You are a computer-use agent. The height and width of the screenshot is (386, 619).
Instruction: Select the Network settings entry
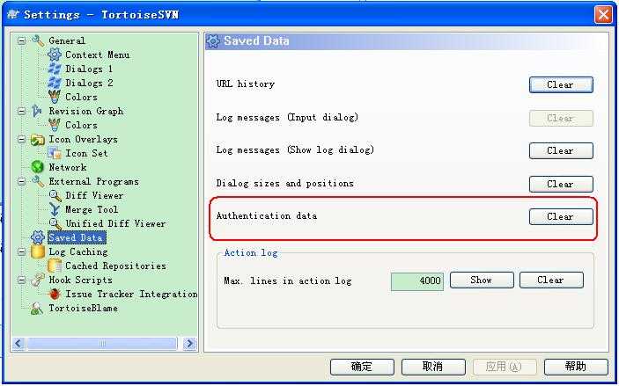(x=68, y=168)
